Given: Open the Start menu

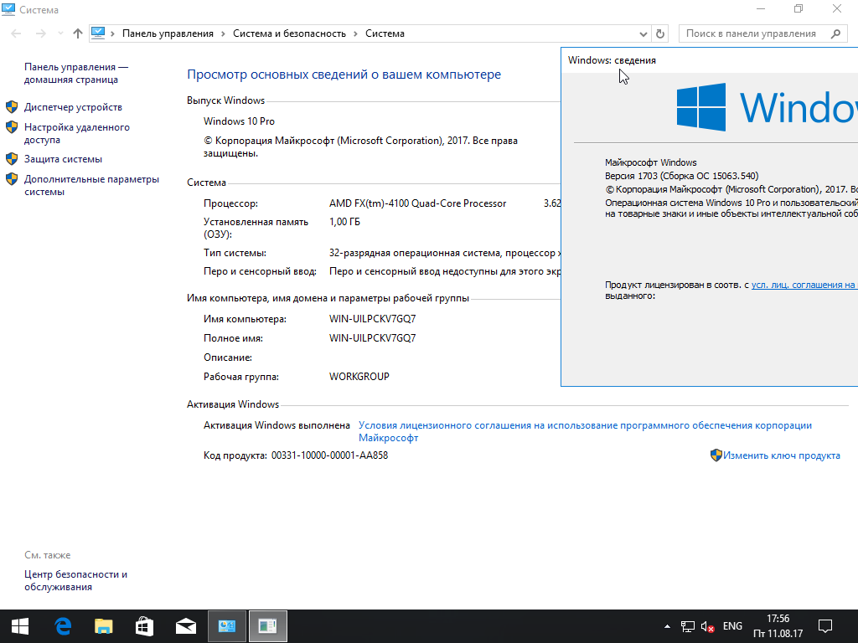Looking at the screenshot, I should pos(20,626).
